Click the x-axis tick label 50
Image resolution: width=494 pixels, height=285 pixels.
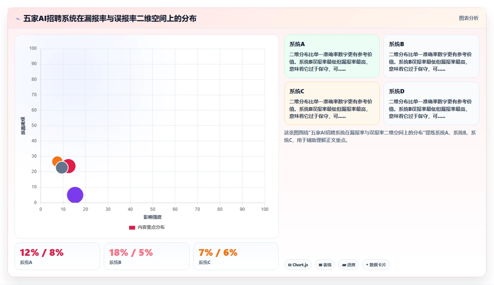pos(153,209)
